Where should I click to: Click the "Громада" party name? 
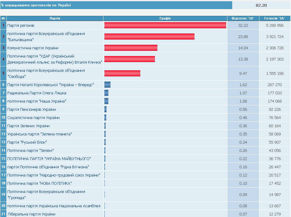click(x=46, y=194)
